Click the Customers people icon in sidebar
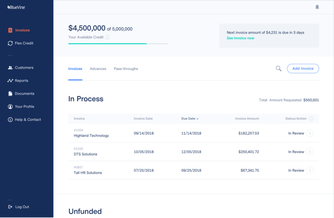This screenshot has height=218, width=334. (x=10, y=67)
